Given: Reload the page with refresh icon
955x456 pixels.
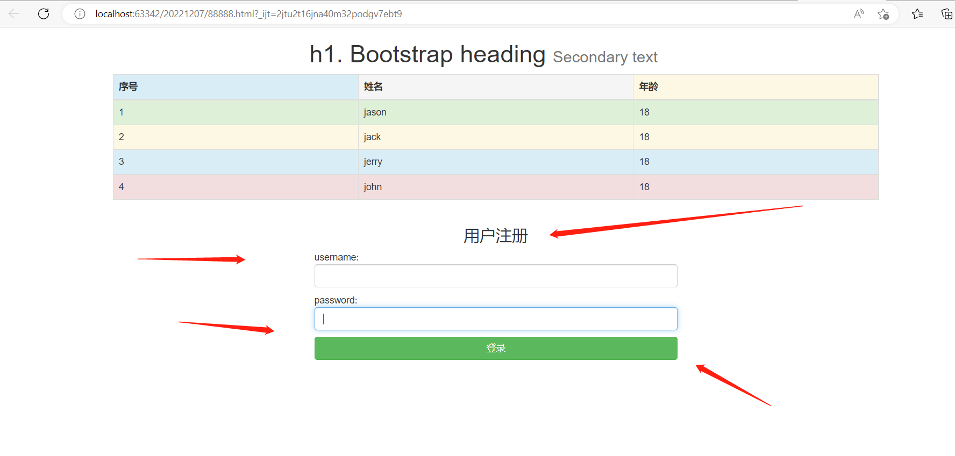Looking at the screenshot, I should click(x=44, y=14).
